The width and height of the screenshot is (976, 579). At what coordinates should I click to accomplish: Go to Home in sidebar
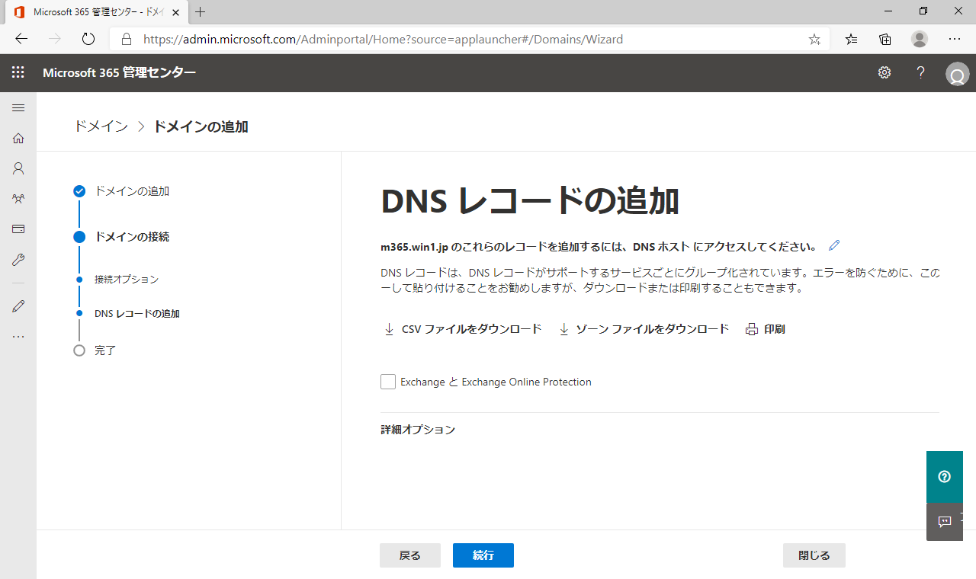coord(18,138)
